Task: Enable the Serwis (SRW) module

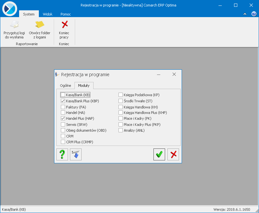Action: point(63,125)
